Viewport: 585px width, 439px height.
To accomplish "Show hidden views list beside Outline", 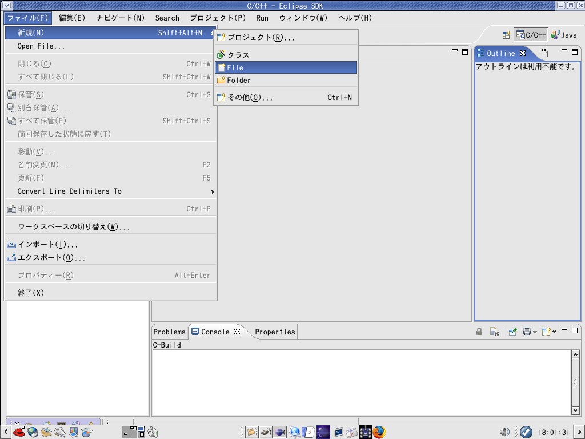I will pos(544,52).
